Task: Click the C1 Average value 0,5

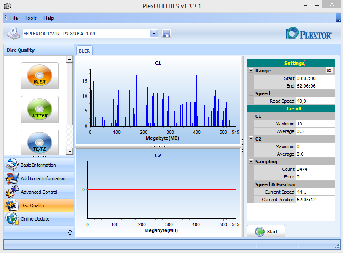Action: [x=316, y=131]
